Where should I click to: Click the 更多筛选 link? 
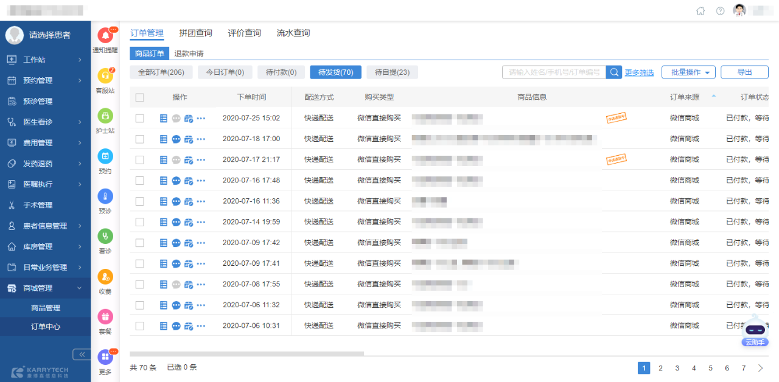click(639, 73)
